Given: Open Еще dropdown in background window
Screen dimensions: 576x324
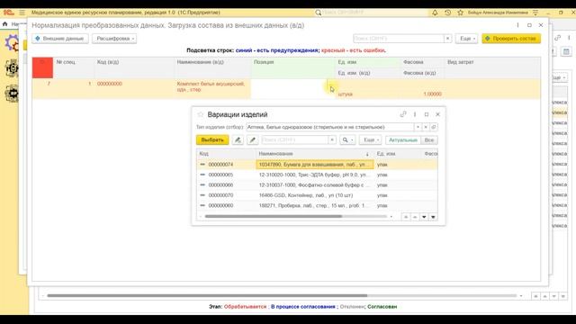Looking at the screenshot, I should point(559,78).
